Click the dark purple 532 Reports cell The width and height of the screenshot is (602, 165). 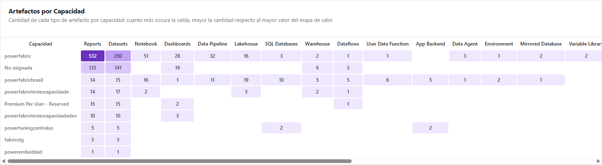coord(93,56)
